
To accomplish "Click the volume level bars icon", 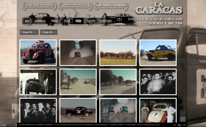I will point(179,125).
